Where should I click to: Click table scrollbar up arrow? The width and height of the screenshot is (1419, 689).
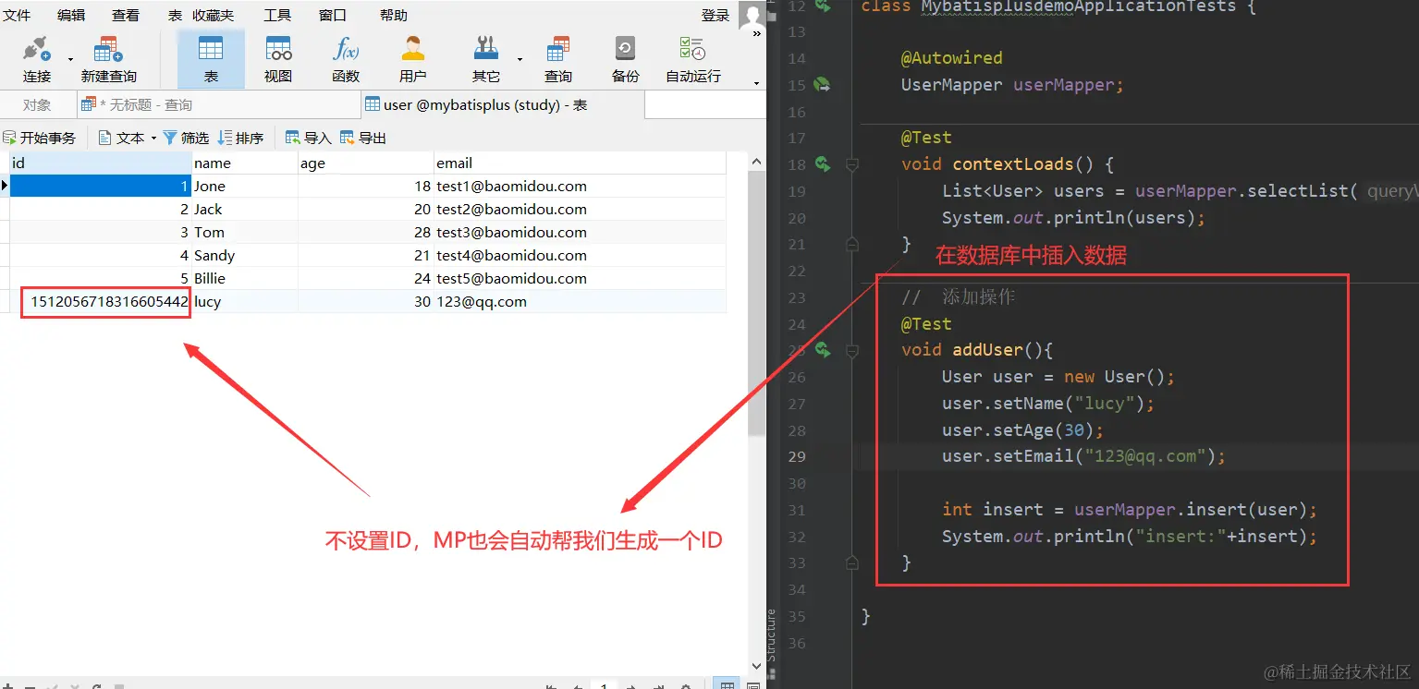(x=756, y=162)
